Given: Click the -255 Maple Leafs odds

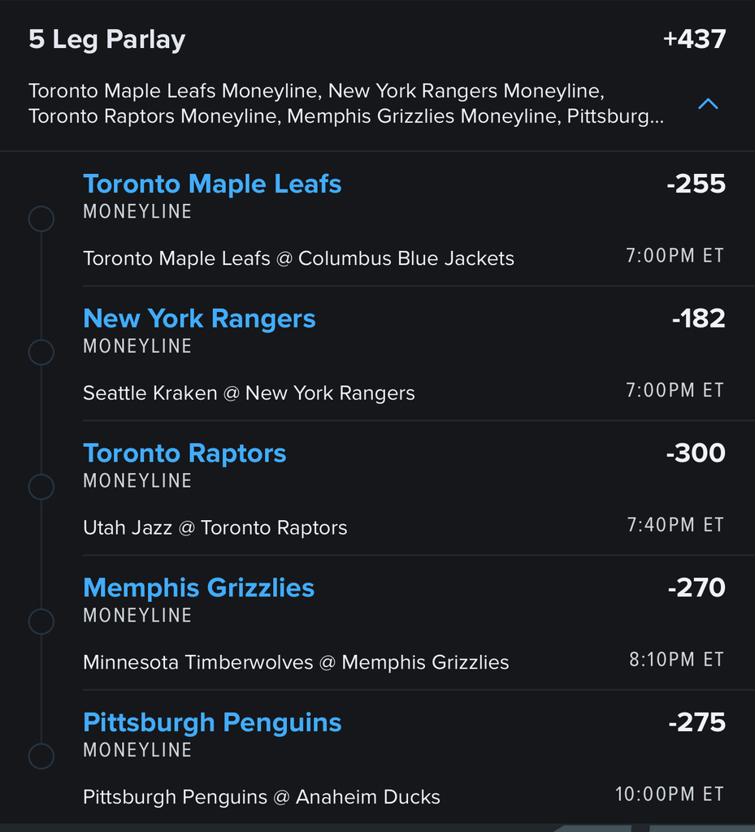Looking at the screenshot, I should 696,184.
